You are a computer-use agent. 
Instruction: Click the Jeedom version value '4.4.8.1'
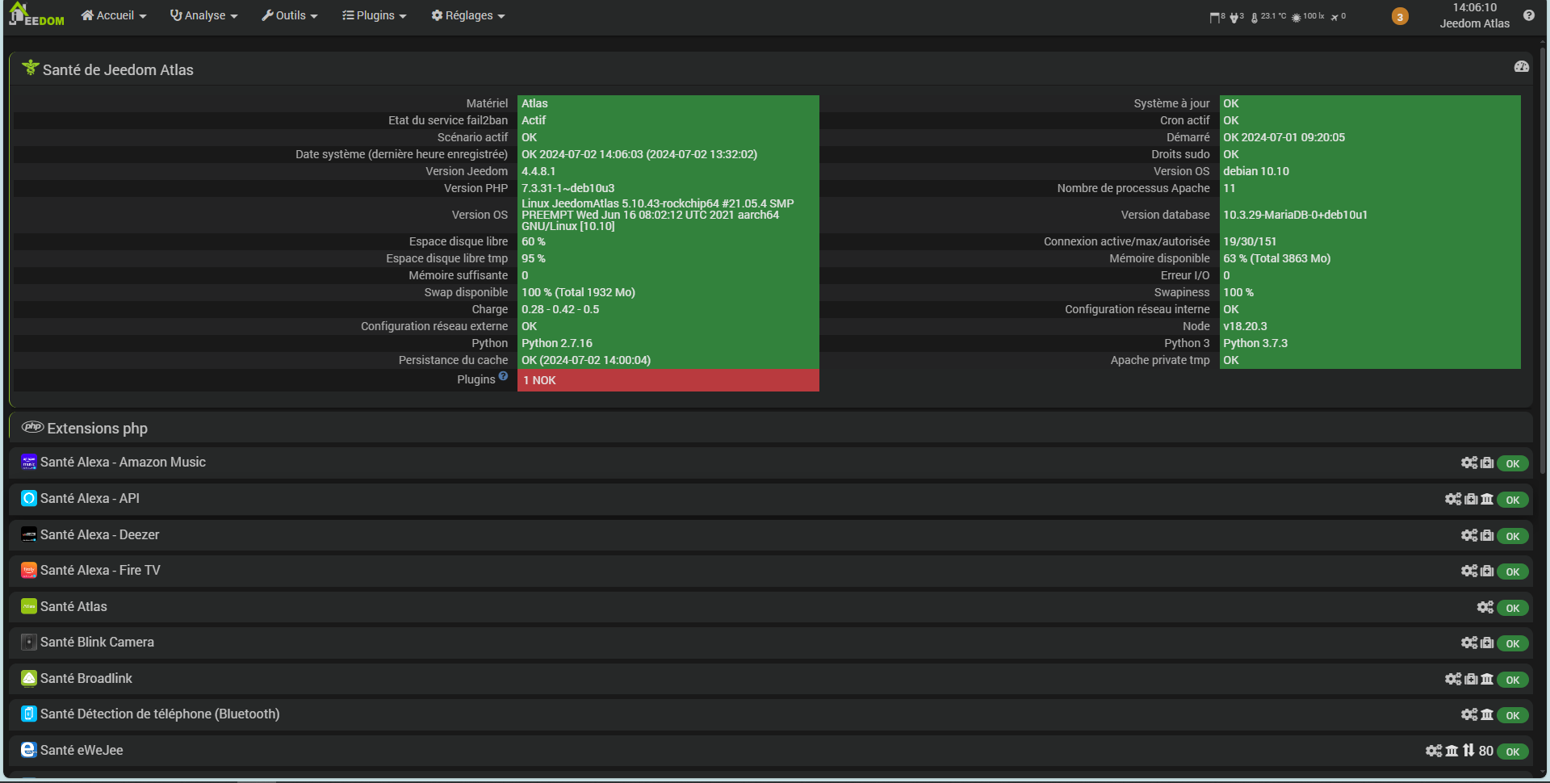(x=538, y=171)
